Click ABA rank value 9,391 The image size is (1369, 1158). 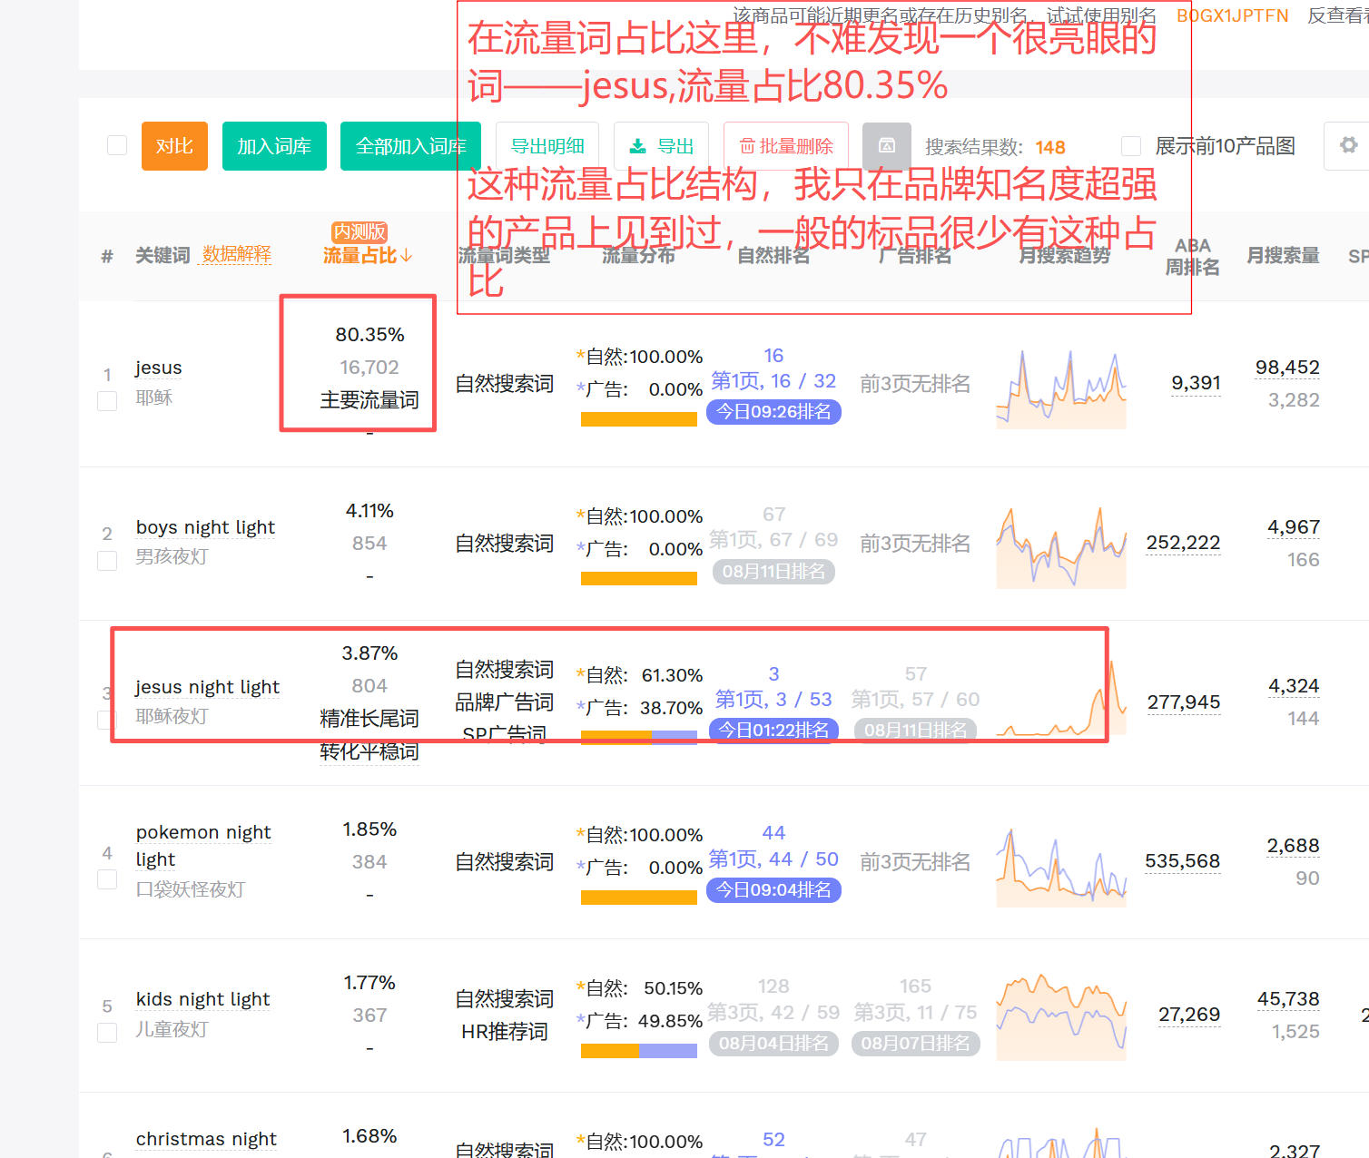coord(1196,383)
